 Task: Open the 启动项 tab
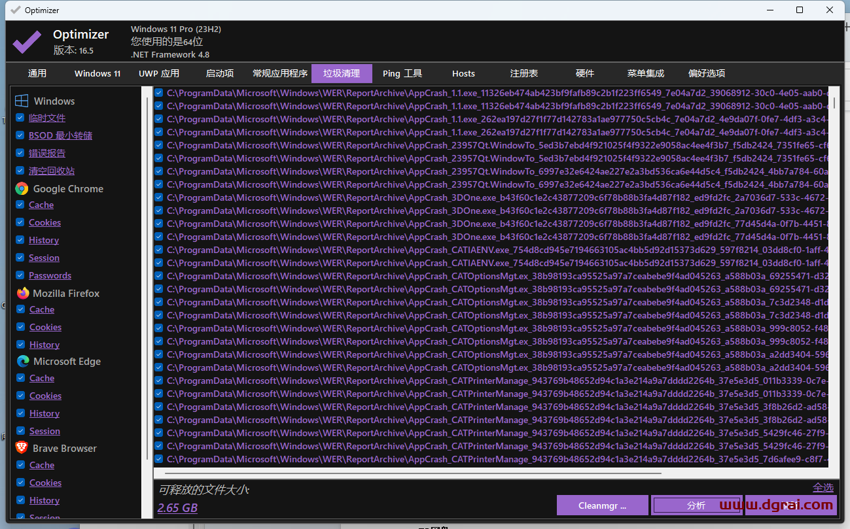tap(220, 73)
